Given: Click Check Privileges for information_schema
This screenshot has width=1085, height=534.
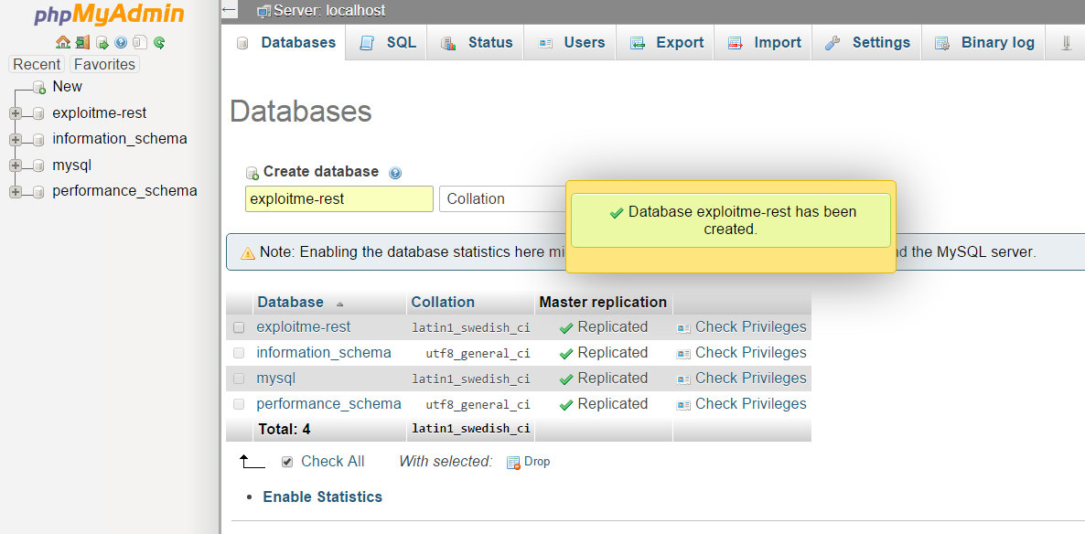Looking at the screenshot, I should coord(751,353).
